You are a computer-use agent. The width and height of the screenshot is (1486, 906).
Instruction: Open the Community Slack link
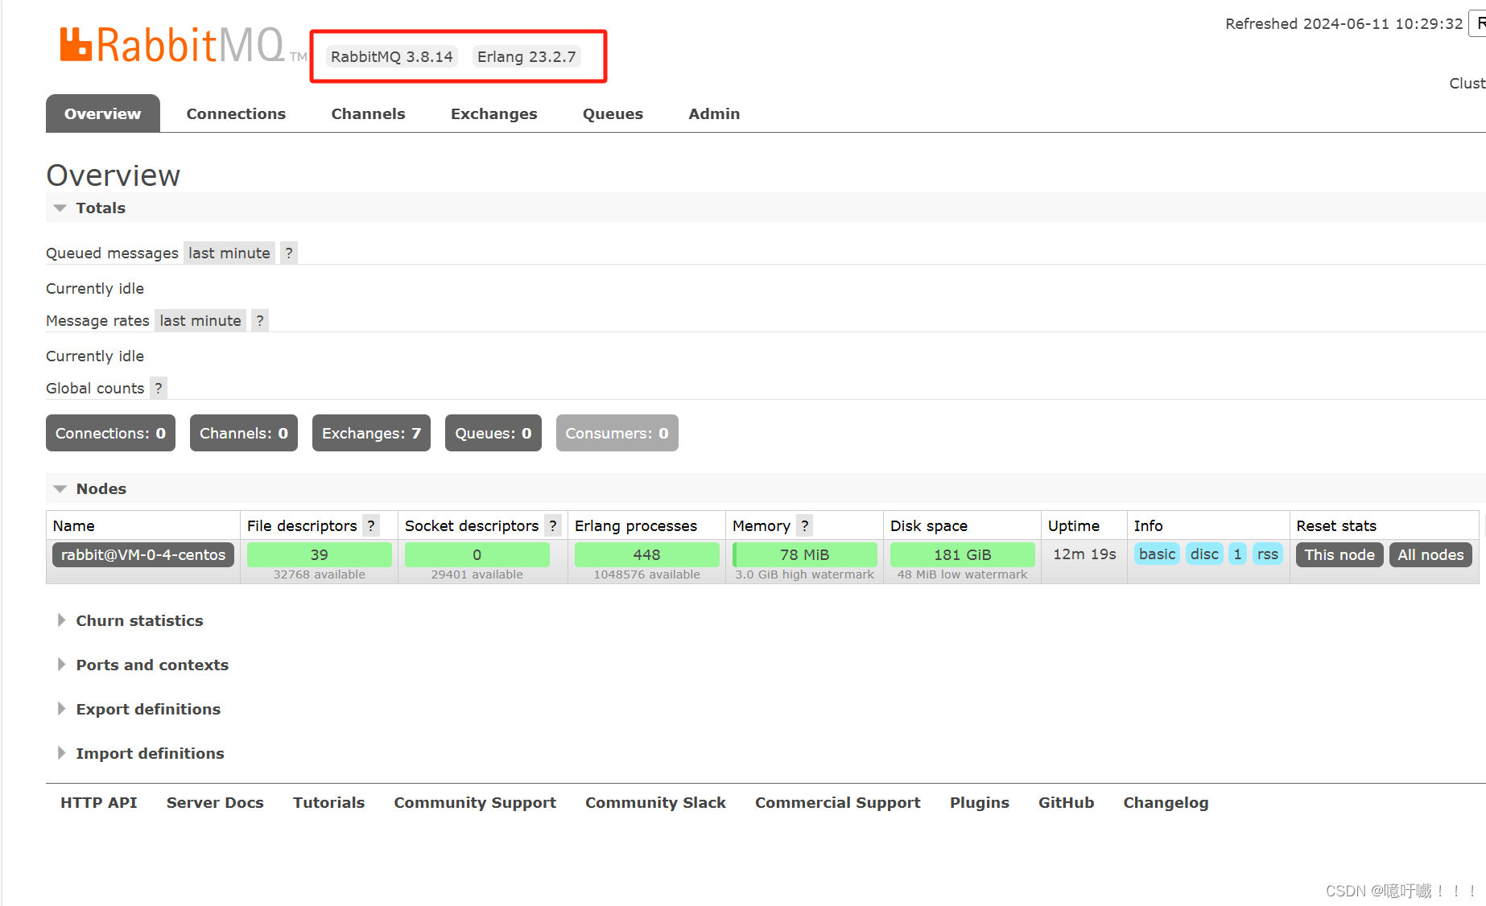[655, 802]
